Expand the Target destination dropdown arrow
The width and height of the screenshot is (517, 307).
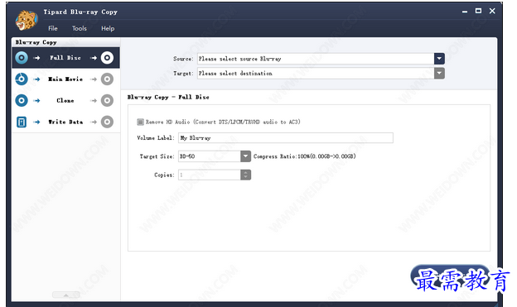439,73
